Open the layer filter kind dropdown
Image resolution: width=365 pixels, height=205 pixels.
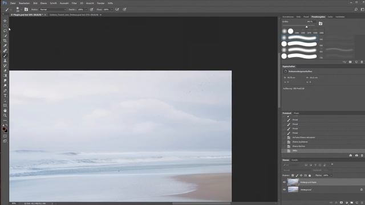click(x=293, y=165)
